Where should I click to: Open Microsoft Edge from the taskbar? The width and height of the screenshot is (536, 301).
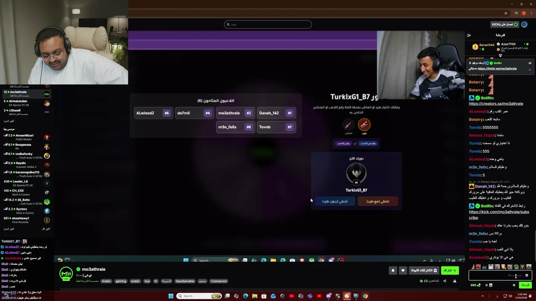pyautogui.click(x=245, y=296)
